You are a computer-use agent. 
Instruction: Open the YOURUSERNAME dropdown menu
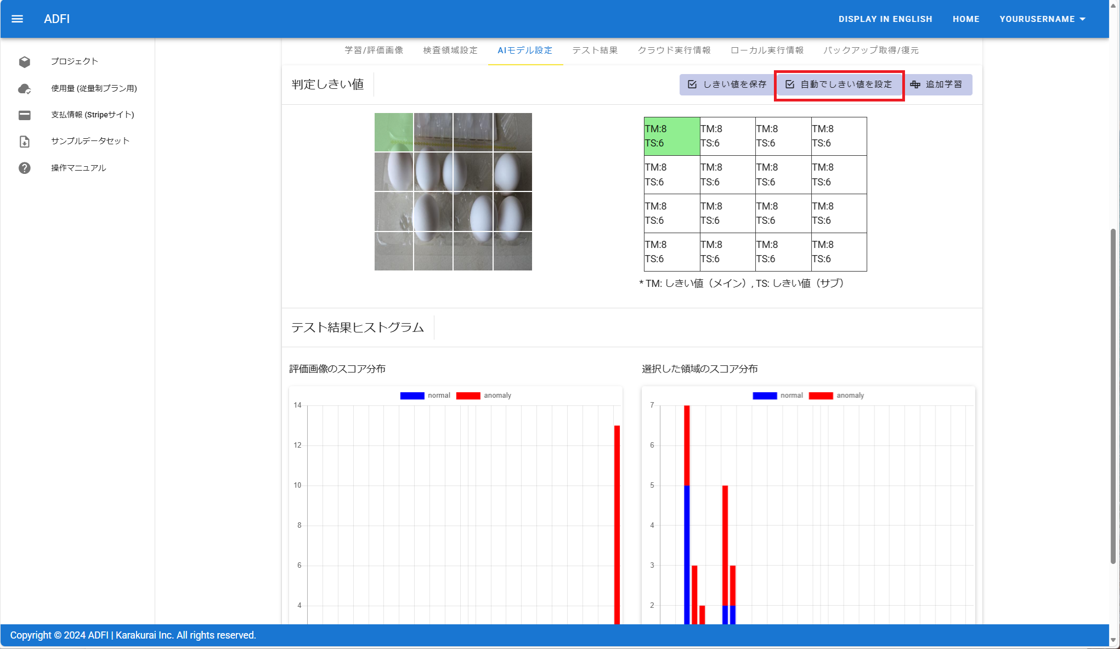click(x=1042, y=19)
